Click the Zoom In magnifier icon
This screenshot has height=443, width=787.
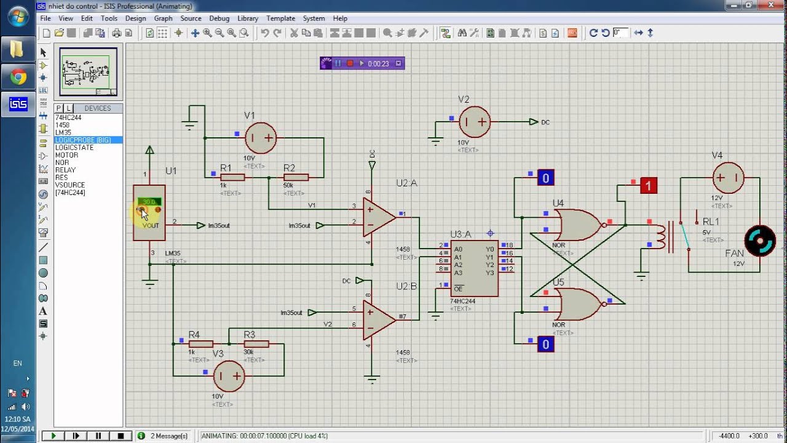208,33
